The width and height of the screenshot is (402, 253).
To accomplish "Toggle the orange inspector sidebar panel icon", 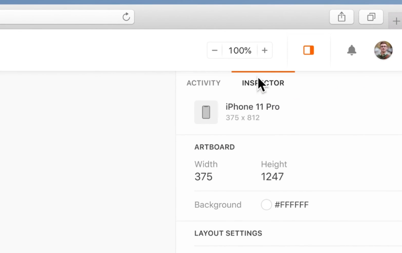I will [x=309, y=50].
